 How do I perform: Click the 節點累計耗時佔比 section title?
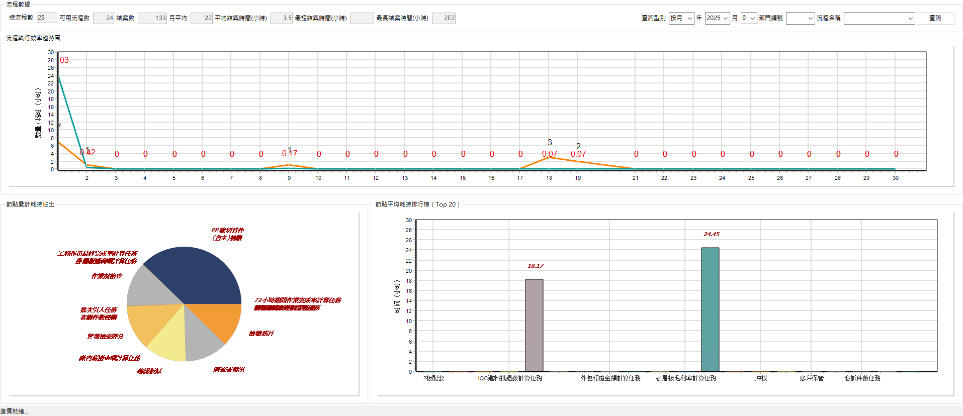[x=30, y=204]
